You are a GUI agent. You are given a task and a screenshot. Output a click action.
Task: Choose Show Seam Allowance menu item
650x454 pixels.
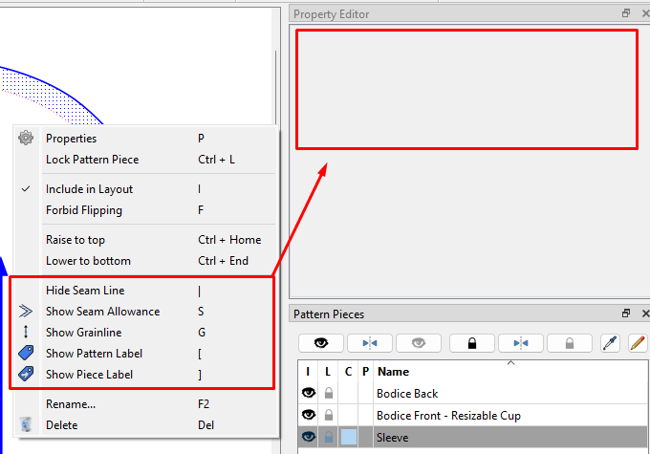point(102,312)
